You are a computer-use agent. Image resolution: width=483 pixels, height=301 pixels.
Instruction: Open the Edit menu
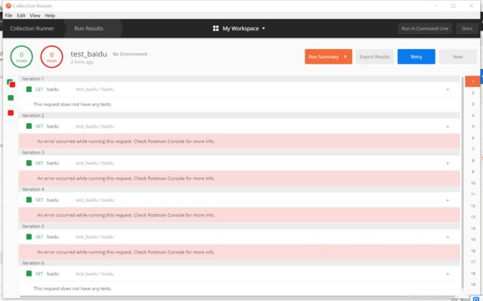[x=21, y=16]
